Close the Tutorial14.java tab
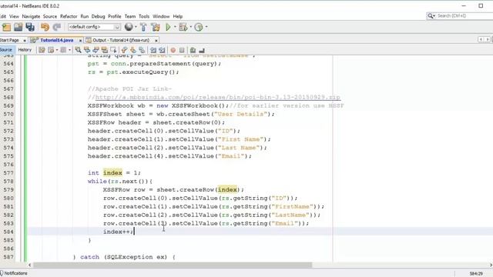The image size is (493, 277). (x=80, y=41)
